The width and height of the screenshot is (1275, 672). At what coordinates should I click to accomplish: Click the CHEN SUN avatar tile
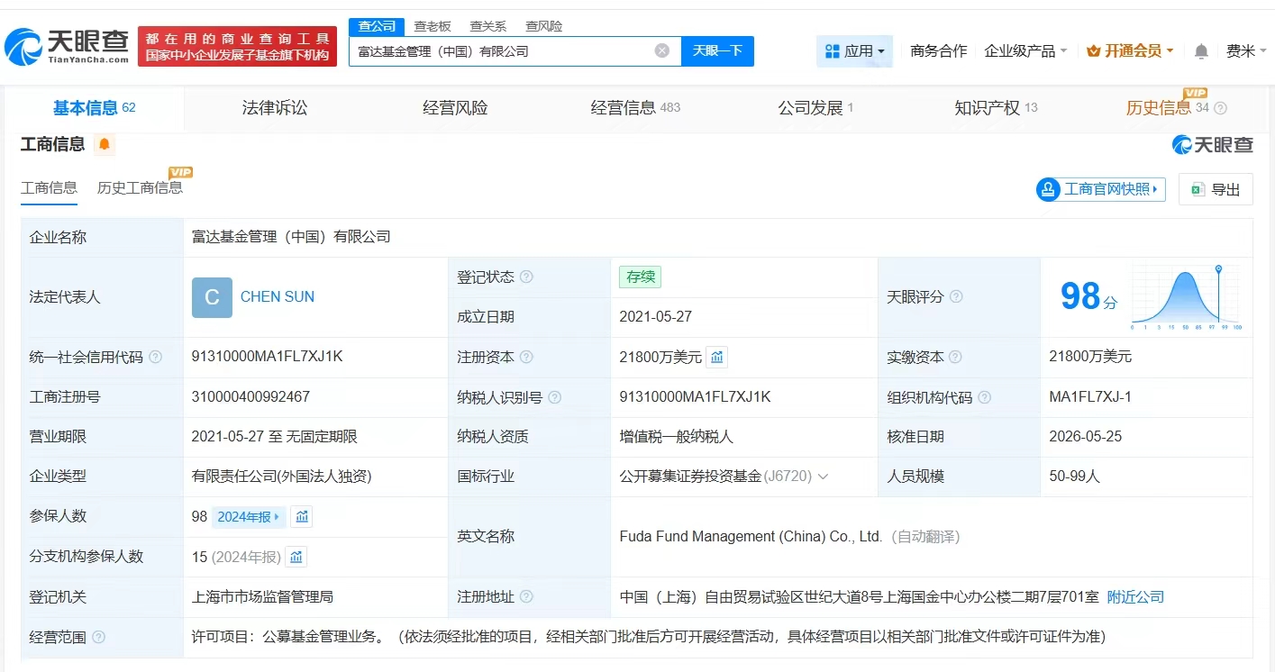pos(212,297)
